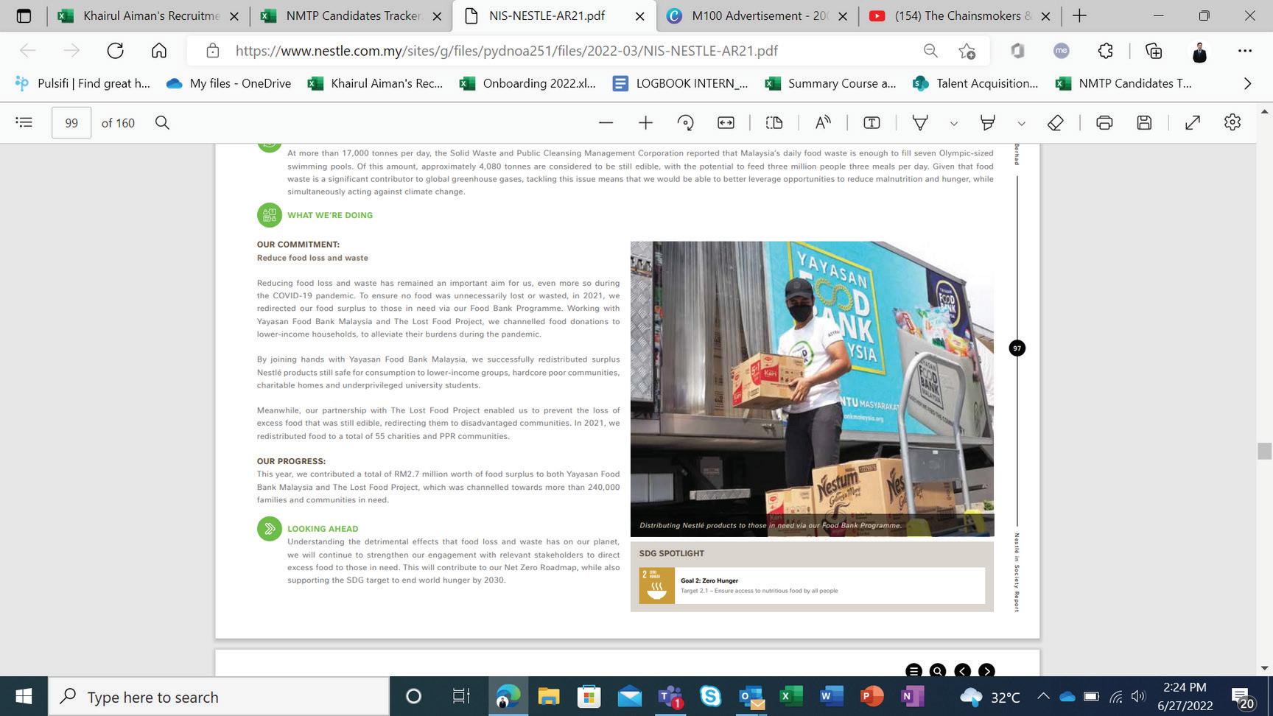Screen dimensions: 1273x716
Task: Switch to The Chainsmokers YouTube tab
Action: point(959,15)
